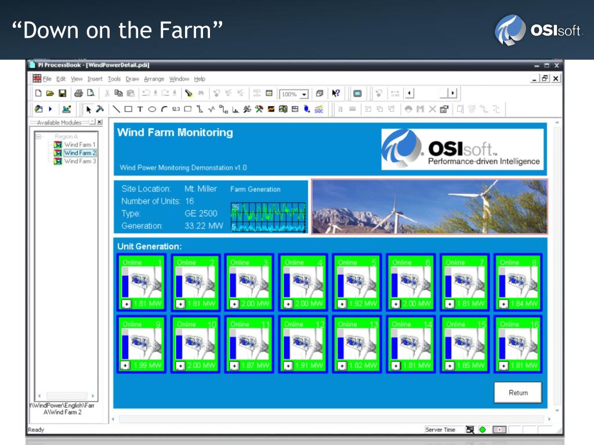Viewport: 594px width, 445px height.
Task: Step time range forward with right arrow
Action: point(452,93)
